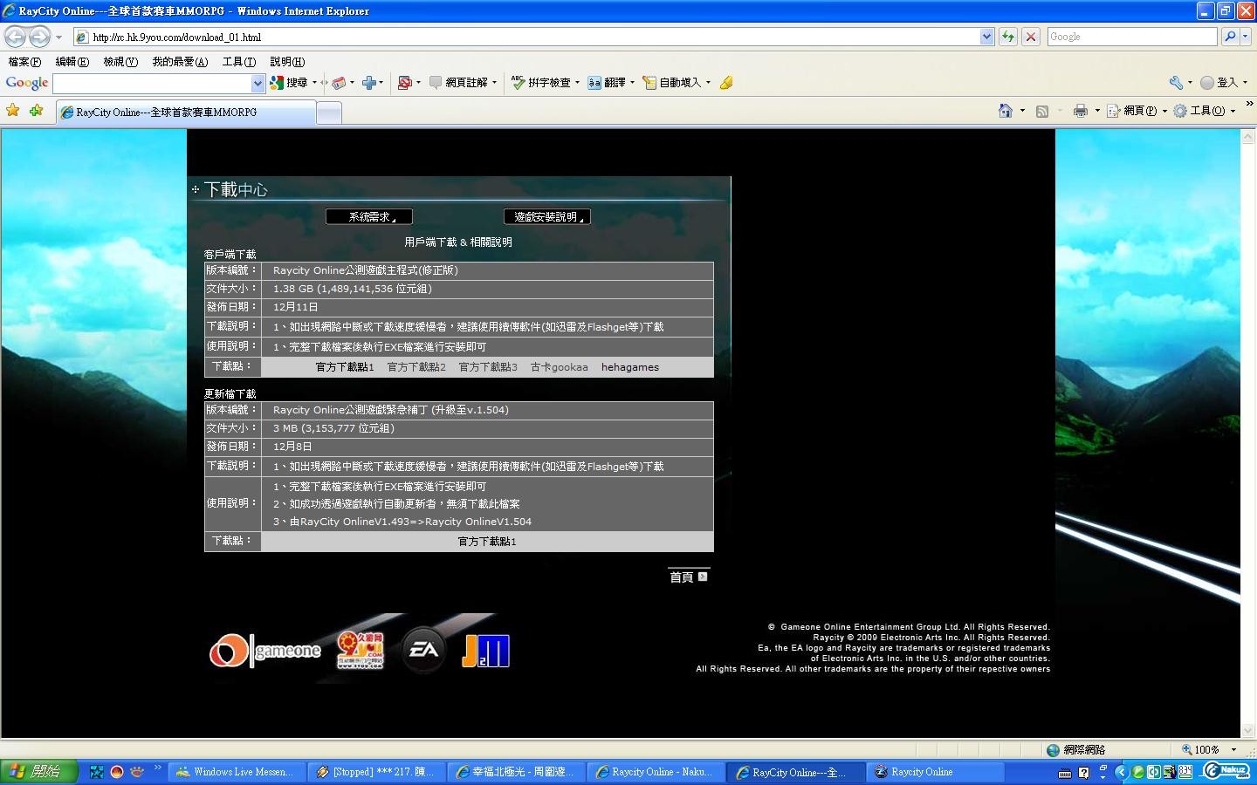Click the blue plus share icon in Google toolbar

369,83
